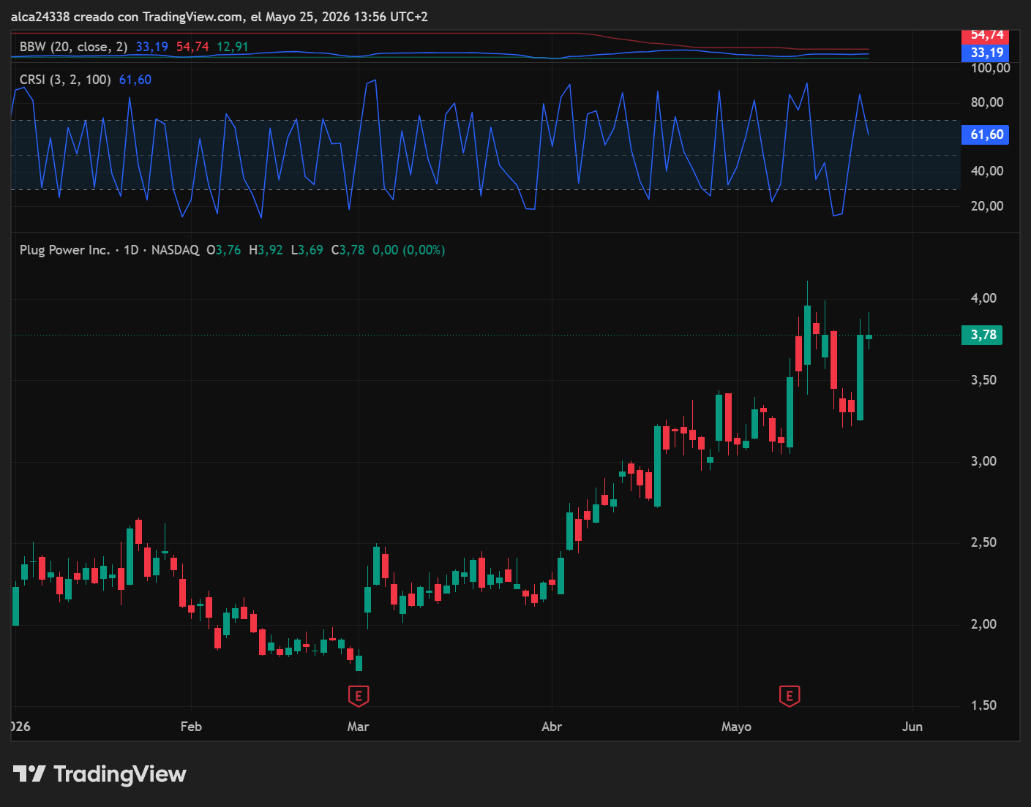Click the 1,50 level on the price scale
This screenshot has width=1031, height=807.
tap(983, 705)
